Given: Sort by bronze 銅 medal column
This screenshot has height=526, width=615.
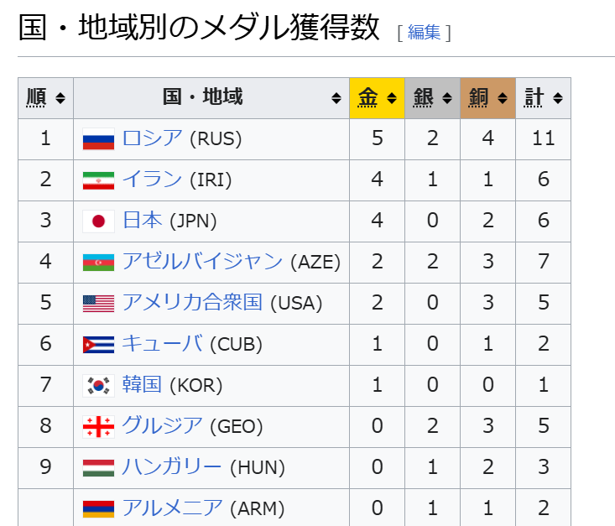Looking at the screenshot, I should pyautogui.click(x=487, y=98).
